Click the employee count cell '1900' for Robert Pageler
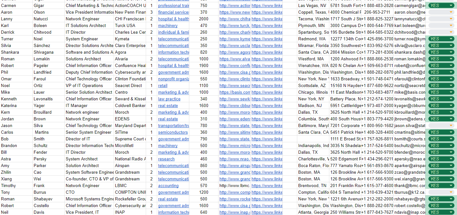Image resolution: width=457 pixels, height=215 pixels. (204, 65)
